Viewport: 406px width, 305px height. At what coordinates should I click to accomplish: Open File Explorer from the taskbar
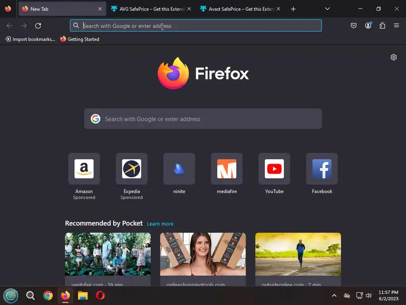point(83,295)
